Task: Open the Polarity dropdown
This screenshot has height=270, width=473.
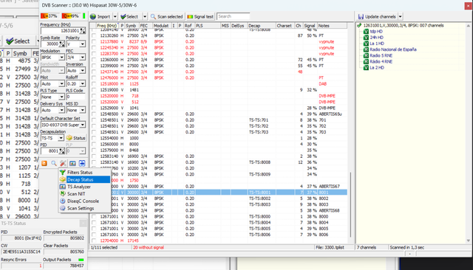Action: (x=82, y=44)
